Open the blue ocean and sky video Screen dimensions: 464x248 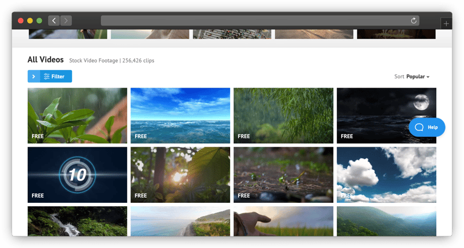(x=180, y=115)
